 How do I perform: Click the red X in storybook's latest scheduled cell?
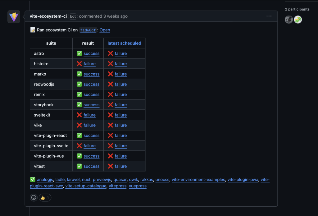(x=111, y=104)
